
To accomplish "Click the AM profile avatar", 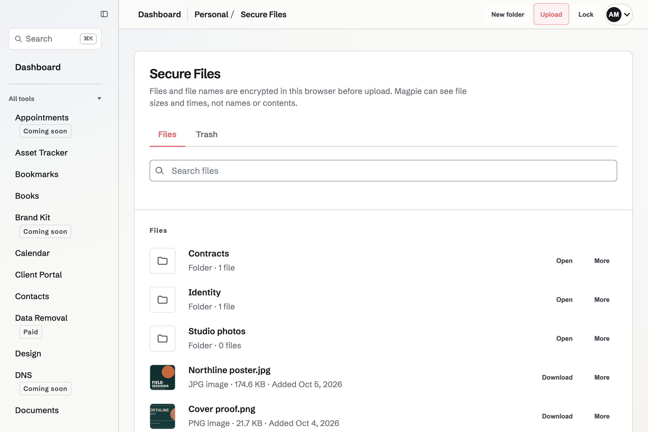I will [x=614, y=14].
